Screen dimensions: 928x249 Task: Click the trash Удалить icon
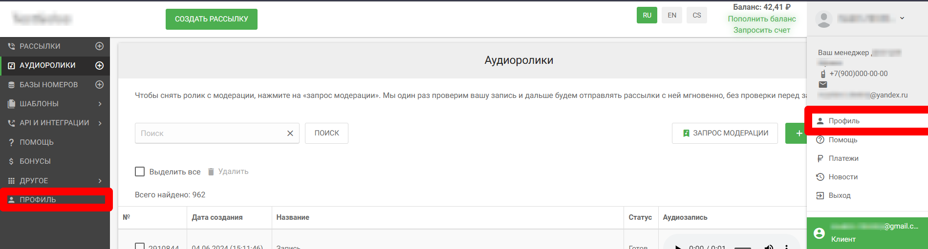(211, 172)
